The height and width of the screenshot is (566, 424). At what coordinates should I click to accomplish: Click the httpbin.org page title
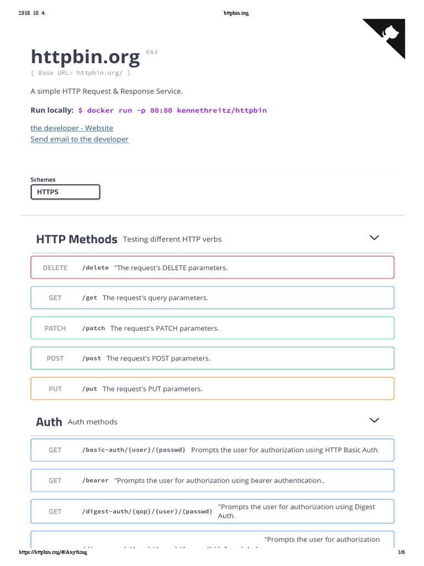[86, 56]
